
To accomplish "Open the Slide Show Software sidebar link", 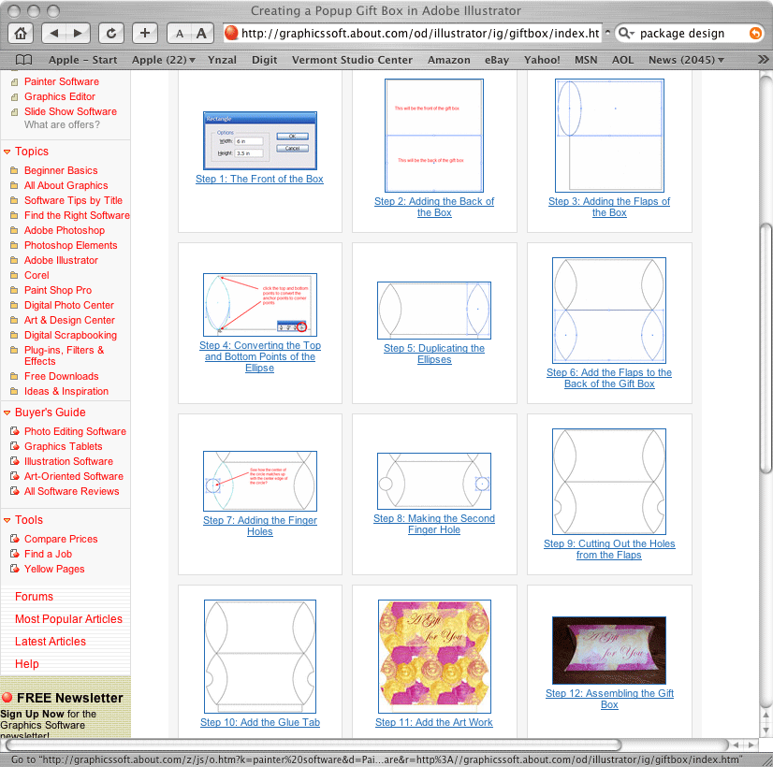I will pos(70,112).
